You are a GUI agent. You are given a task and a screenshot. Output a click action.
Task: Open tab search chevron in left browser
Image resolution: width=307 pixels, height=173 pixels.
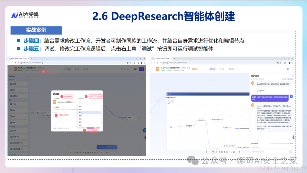coord(9,59)
